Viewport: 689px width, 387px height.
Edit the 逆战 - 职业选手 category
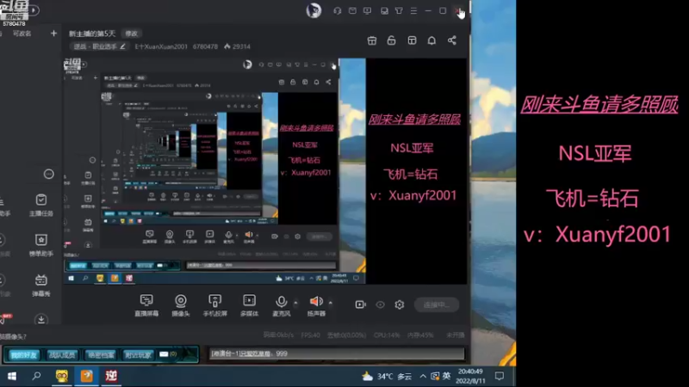99,46
